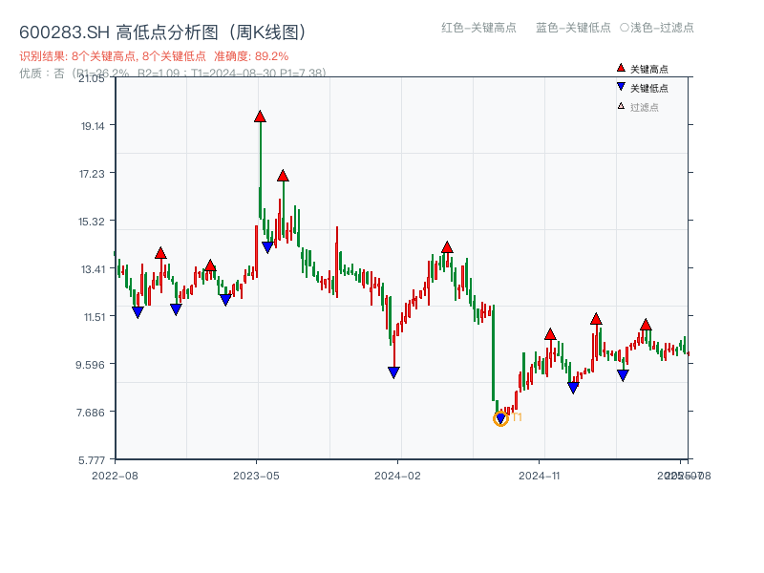
Task: Click the 2024-02 x-axis label
Action: (x=397, y=476)
